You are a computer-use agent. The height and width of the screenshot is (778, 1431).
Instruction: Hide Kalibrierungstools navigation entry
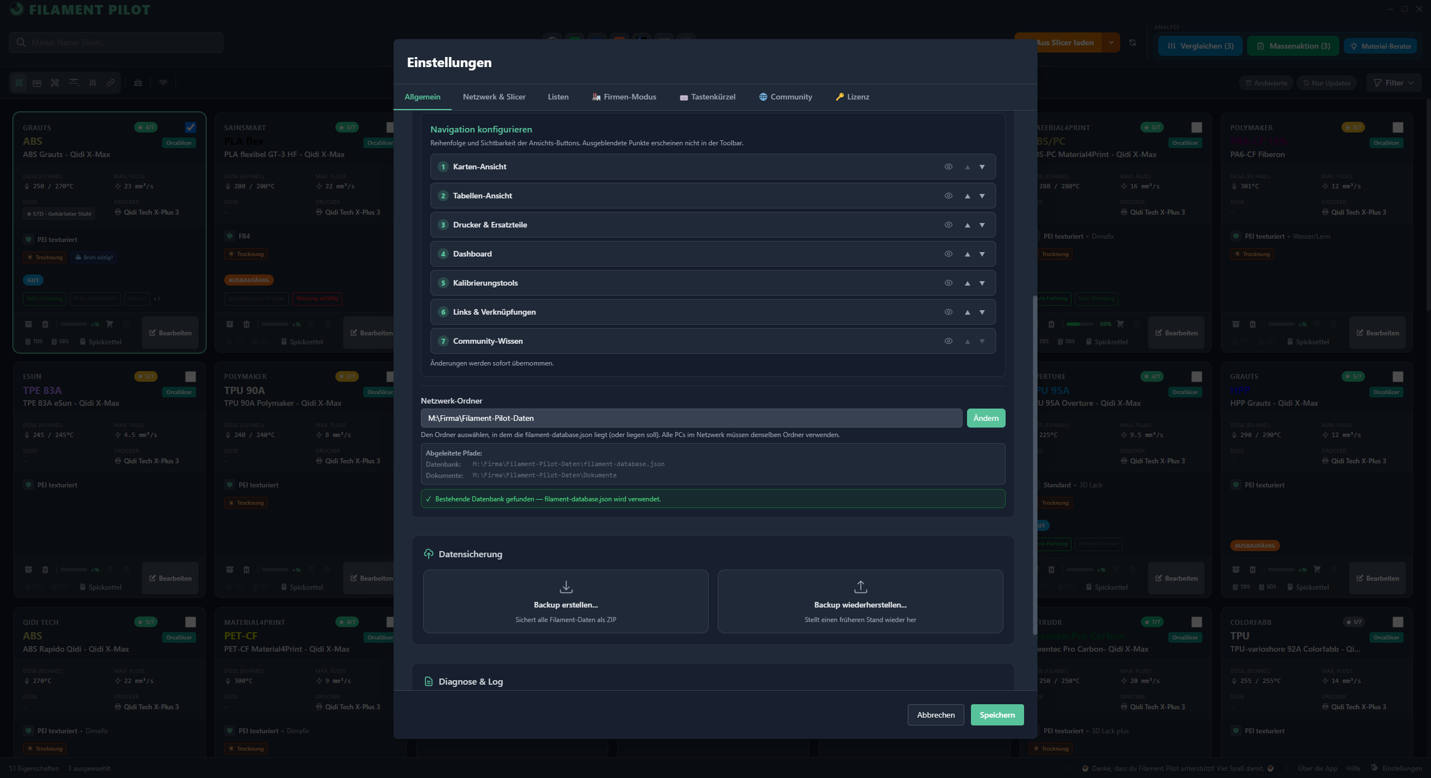tap(949, 283)
